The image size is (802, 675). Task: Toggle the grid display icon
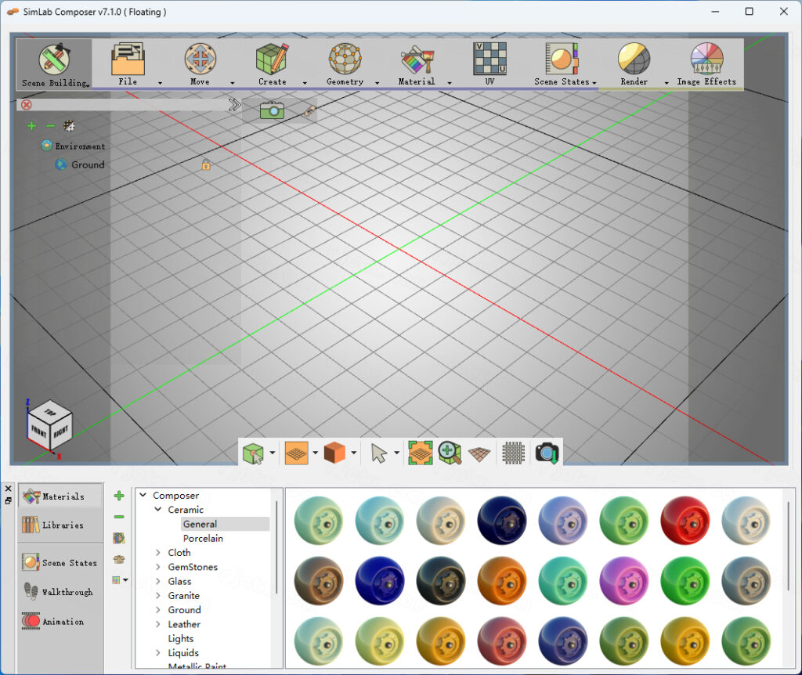click(514, 453)
